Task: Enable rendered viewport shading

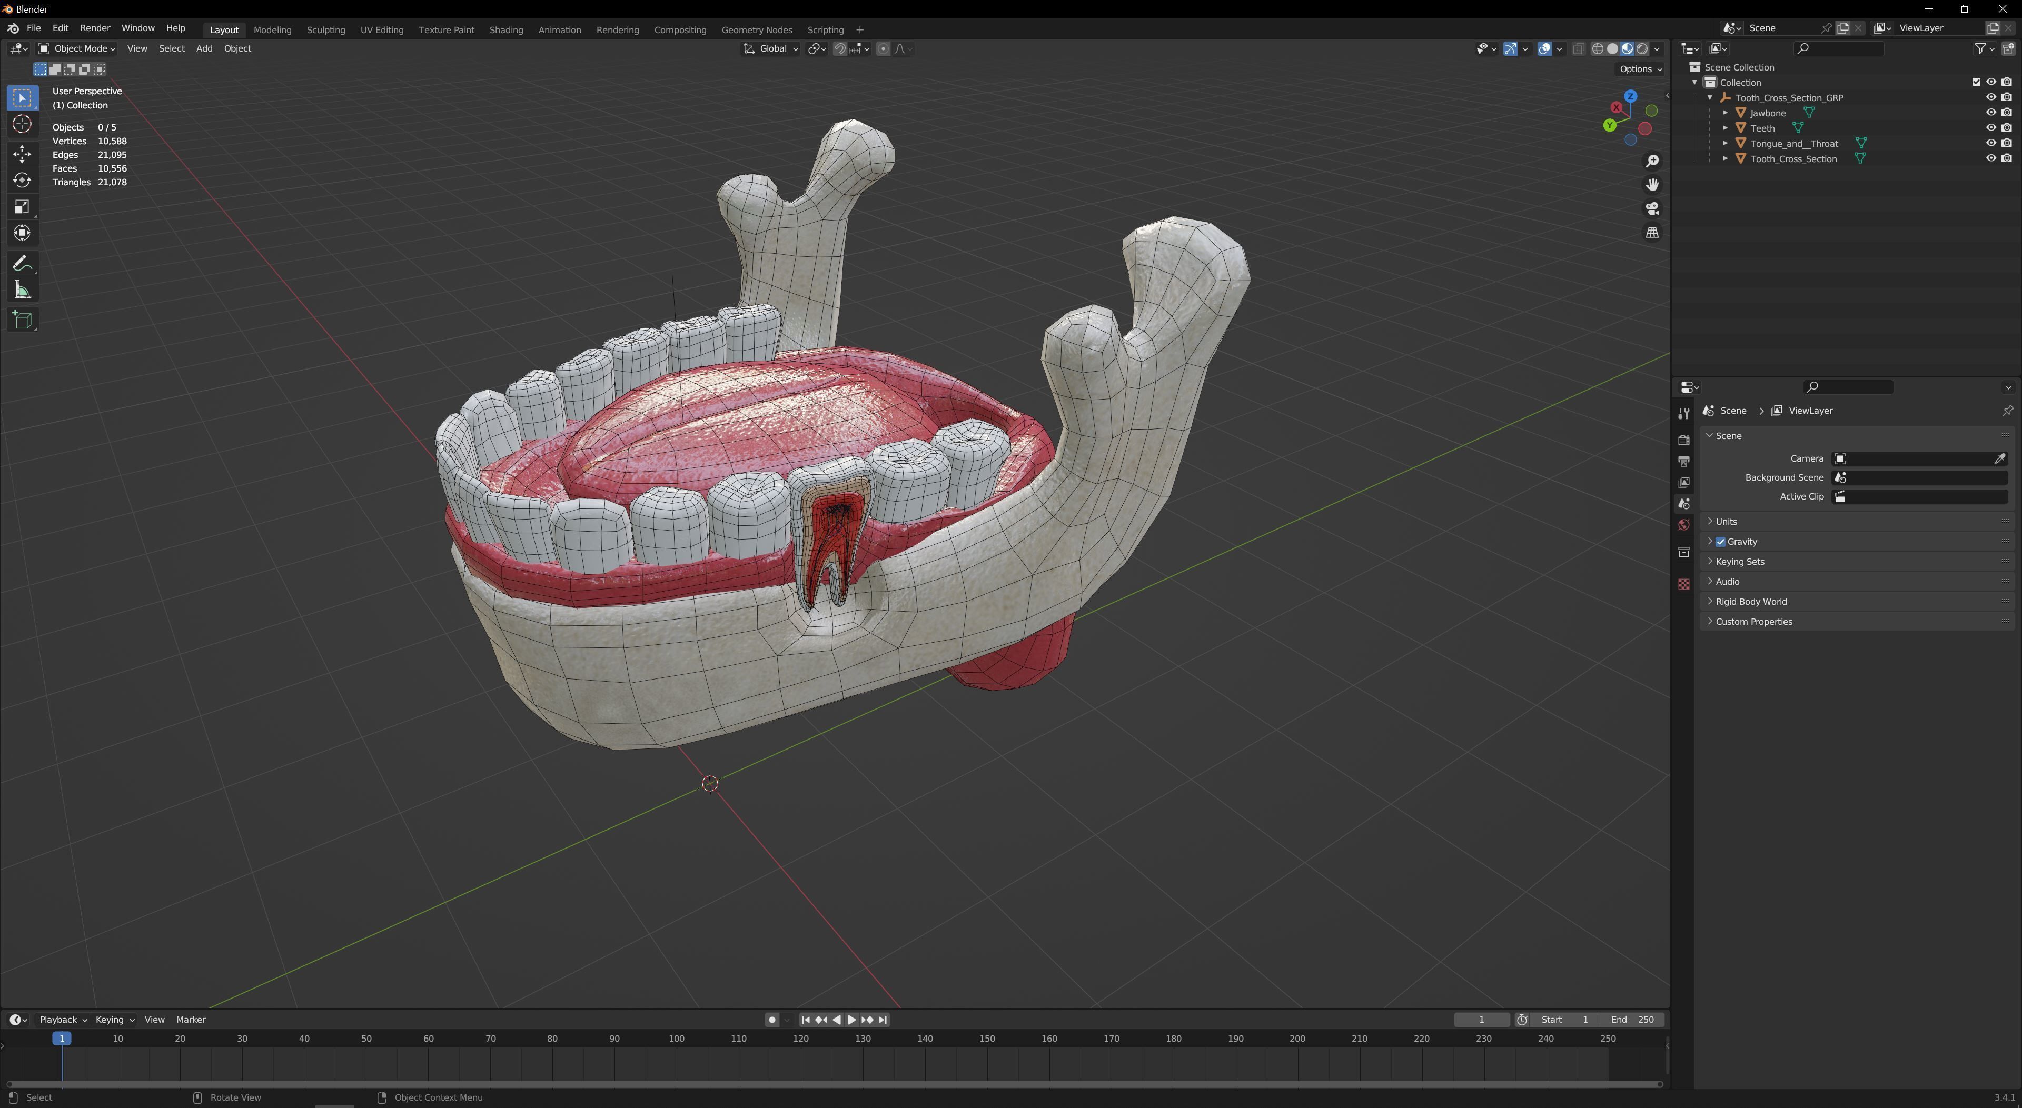Action: point(1641,48)
